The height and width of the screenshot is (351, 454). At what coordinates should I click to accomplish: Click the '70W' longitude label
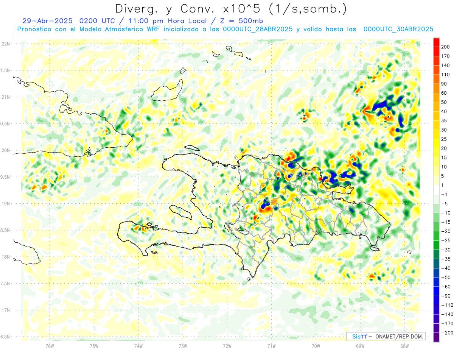click(316, 346)
